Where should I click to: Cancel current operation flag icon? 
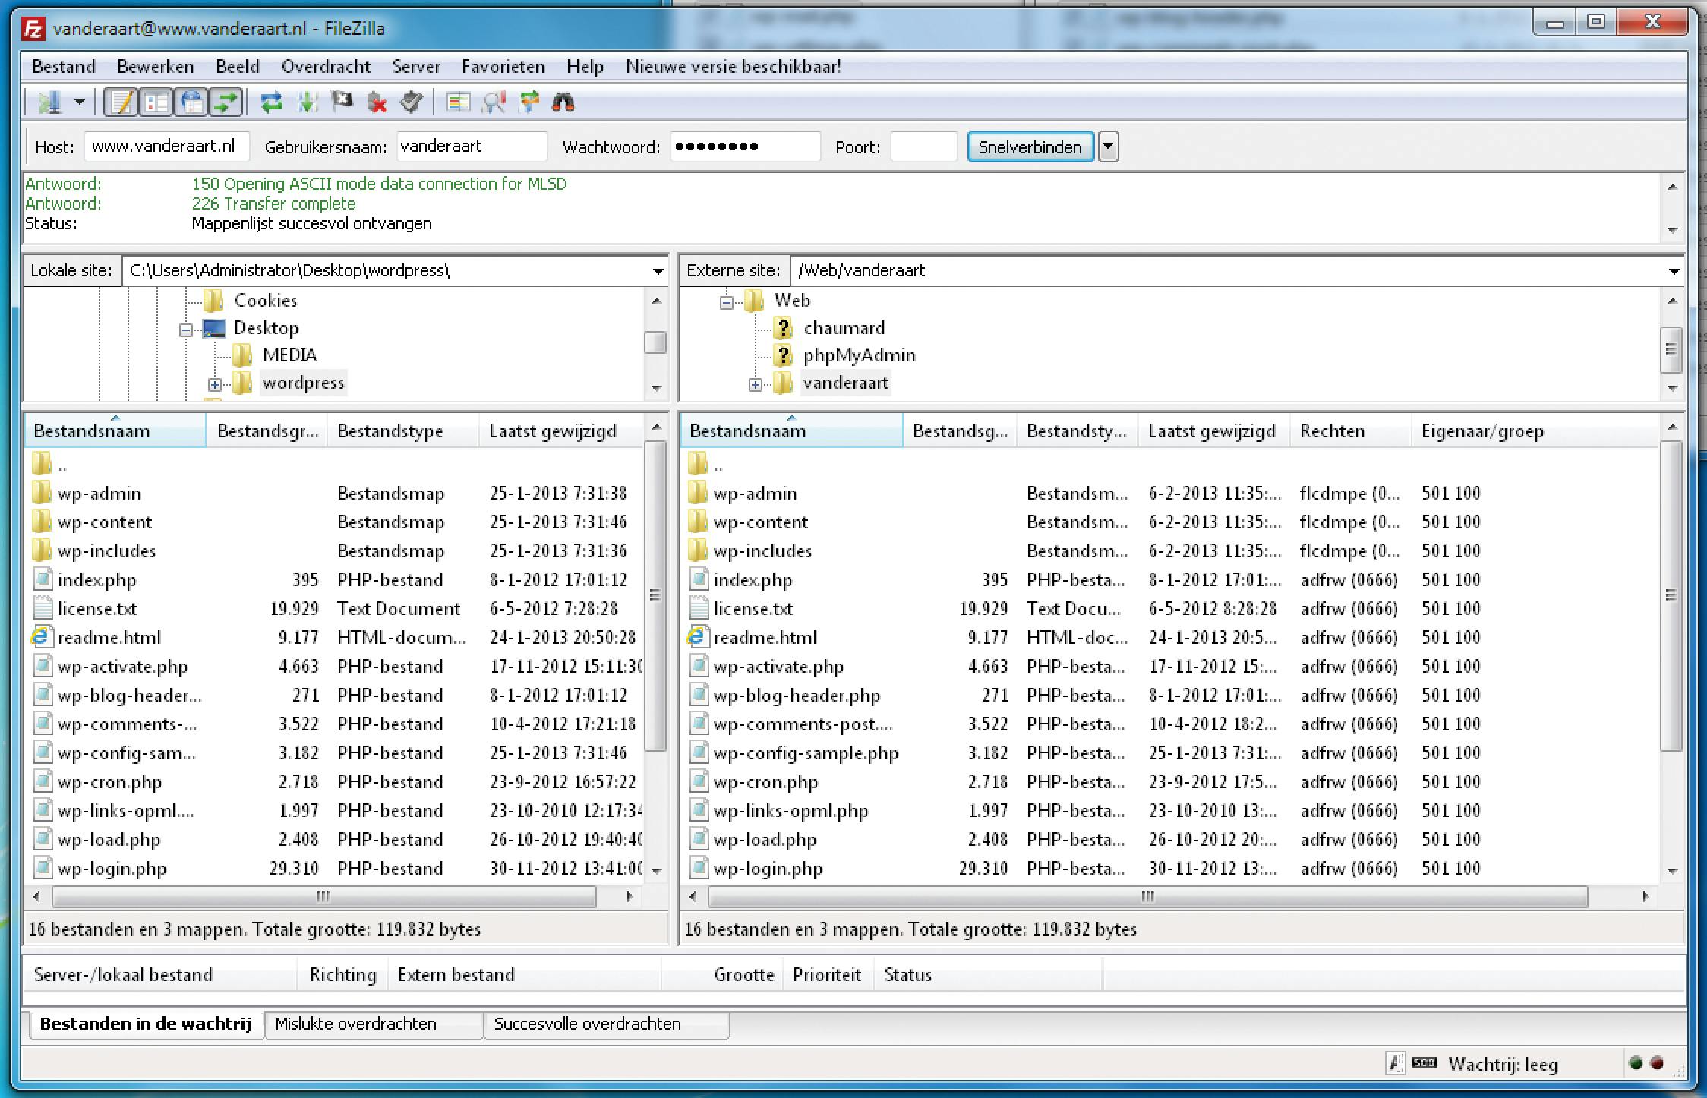click(x=342, y=102)
